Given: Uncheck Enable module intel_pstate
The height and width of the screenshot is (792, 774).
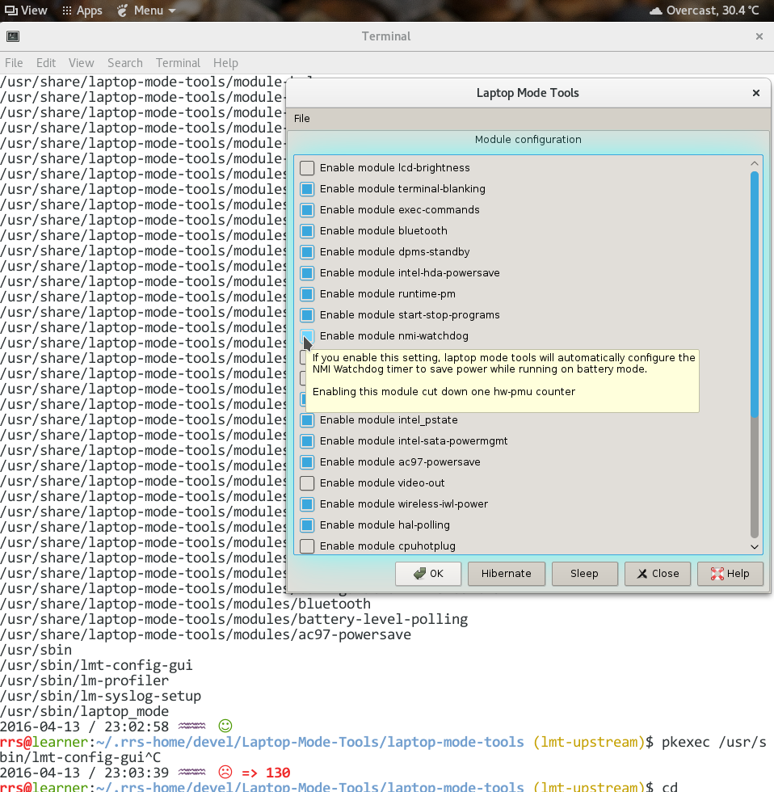Looking at the screenshot, I should coord(306,419).
